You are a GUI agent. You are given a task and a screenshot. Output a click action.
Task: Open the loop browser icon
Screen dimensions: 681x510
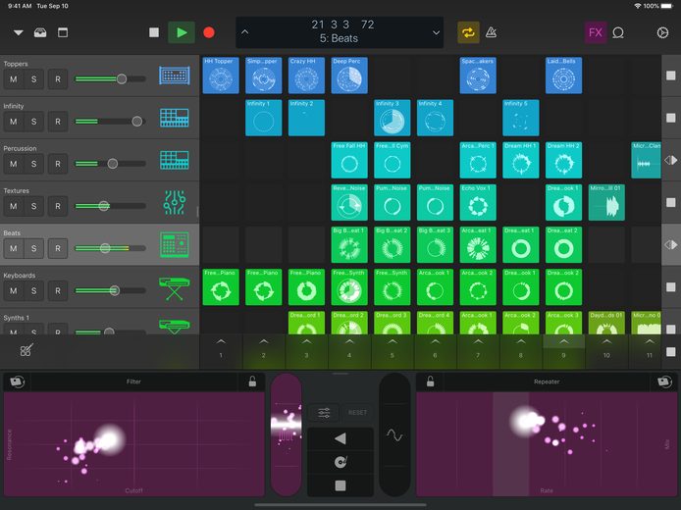[618, 32]
